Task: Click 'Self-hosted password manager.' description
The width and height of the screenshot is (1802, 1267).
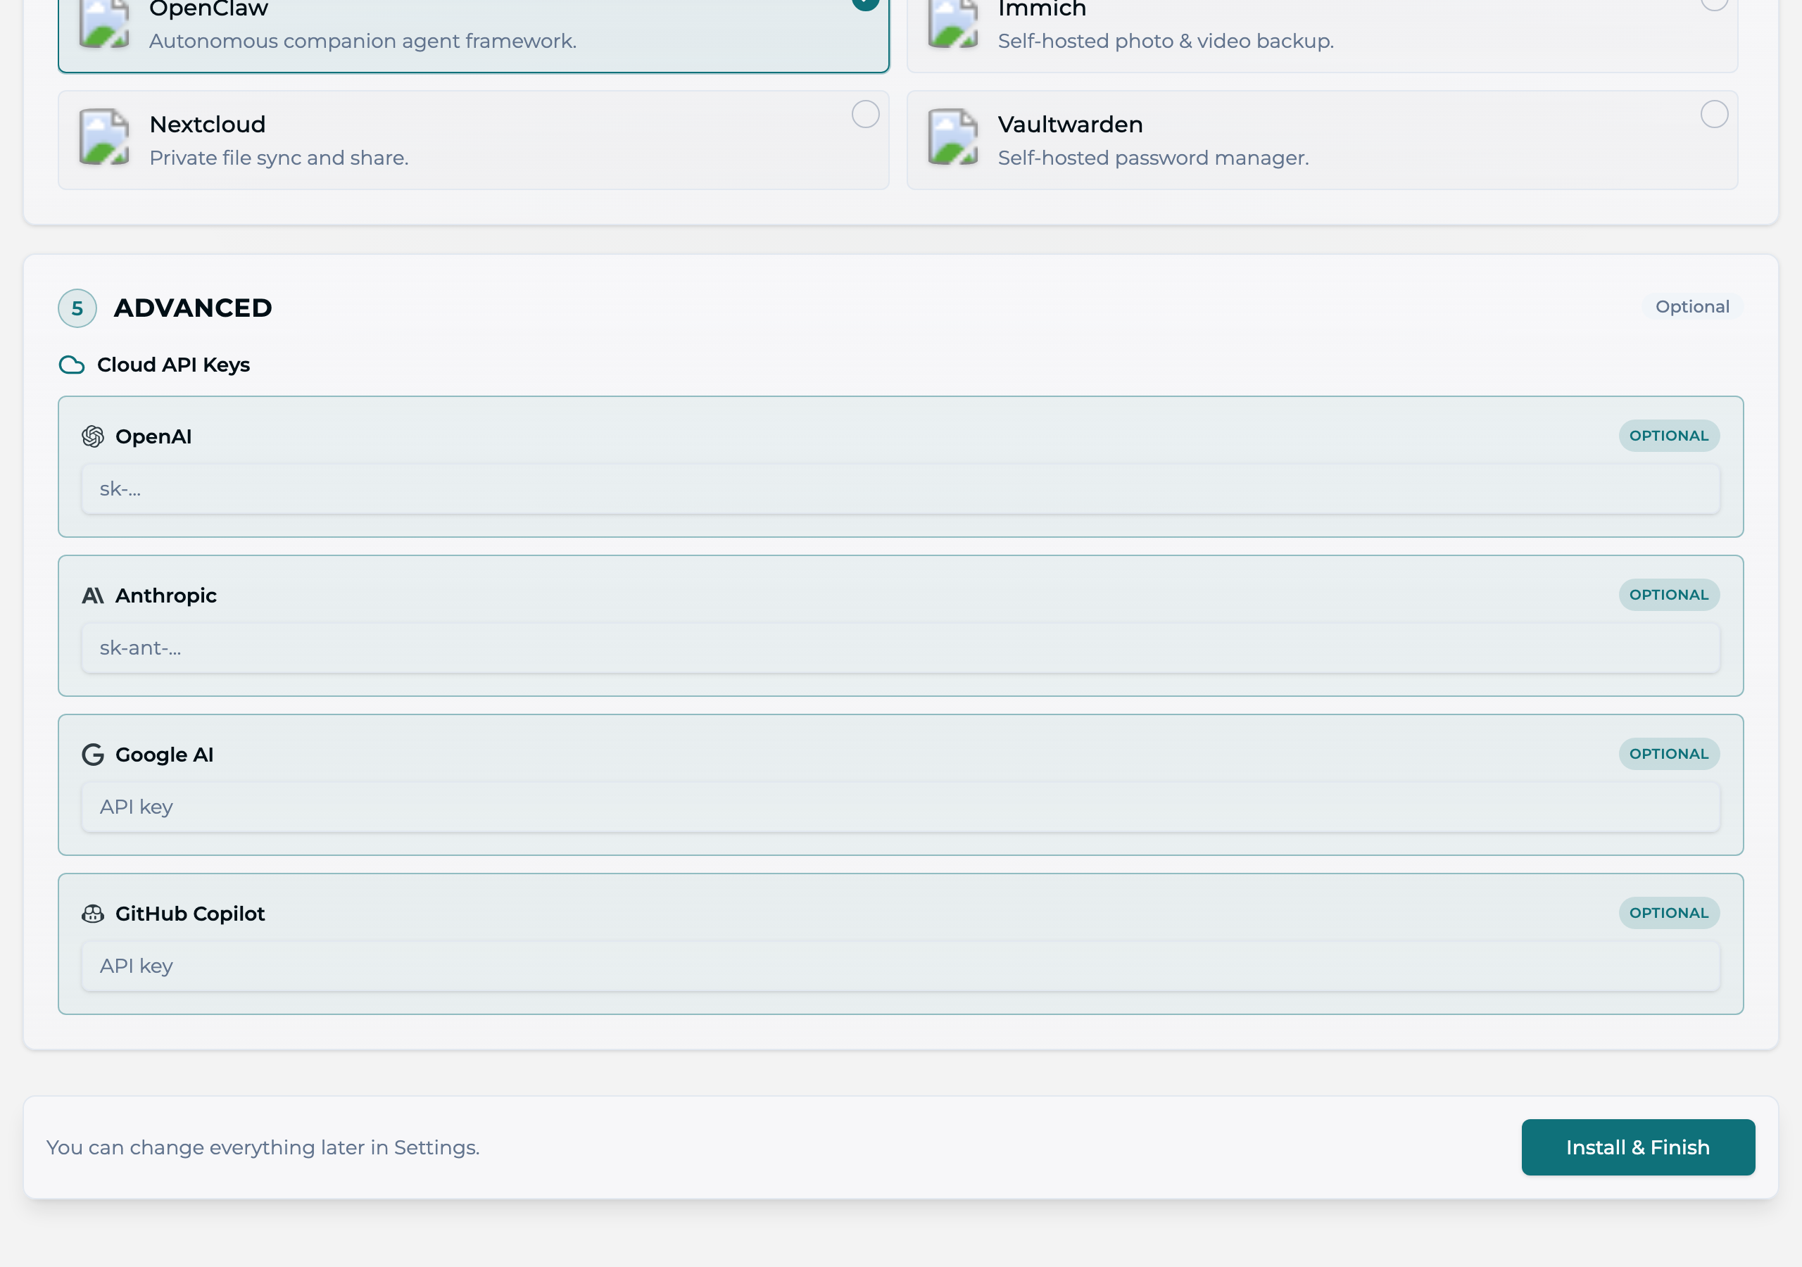Action: (1154, 158)
